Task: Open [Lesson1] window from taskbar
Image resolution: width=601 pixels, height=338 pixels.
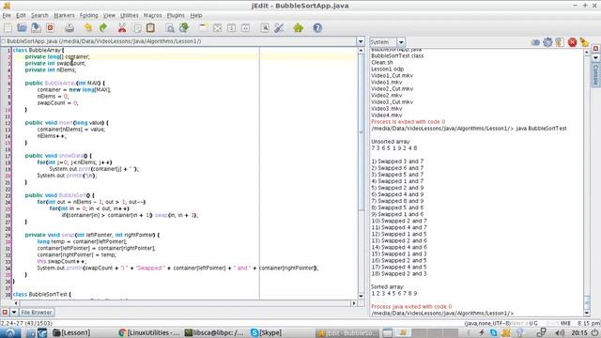Action: click(x=71, y=332)
